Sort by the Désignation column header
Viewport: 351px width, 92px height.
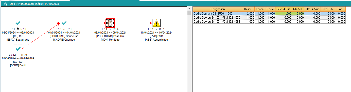point(218,9)
